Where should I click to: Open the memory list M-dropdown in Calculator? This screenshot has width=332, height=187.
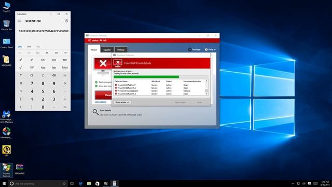pos(66,53)
